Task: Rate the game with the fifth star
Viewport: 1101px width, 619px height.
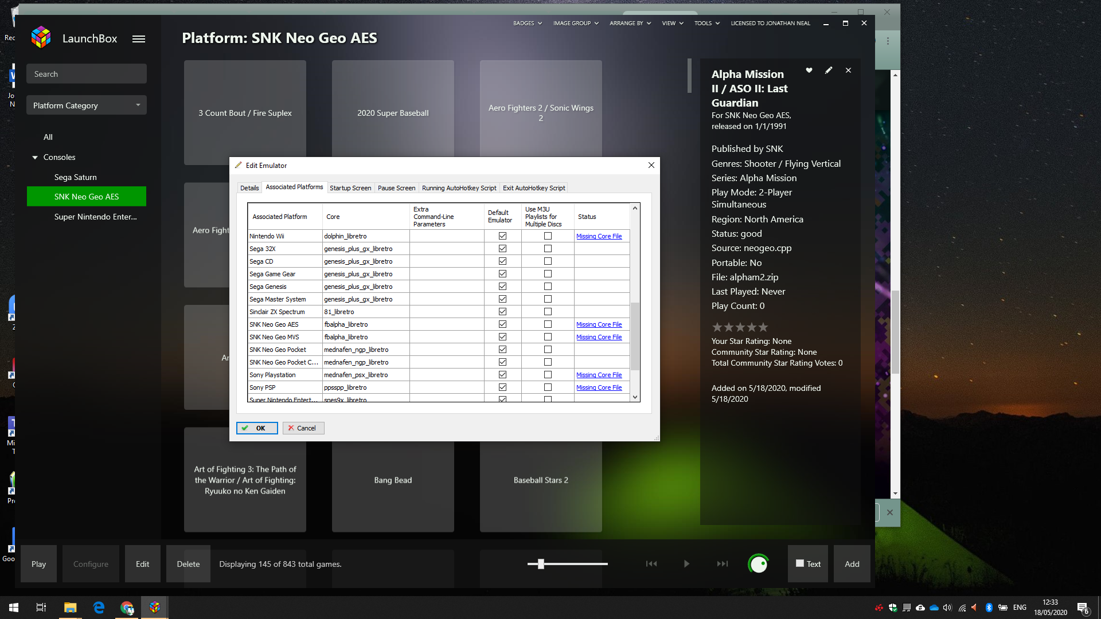Action: (x=763, y=327)
